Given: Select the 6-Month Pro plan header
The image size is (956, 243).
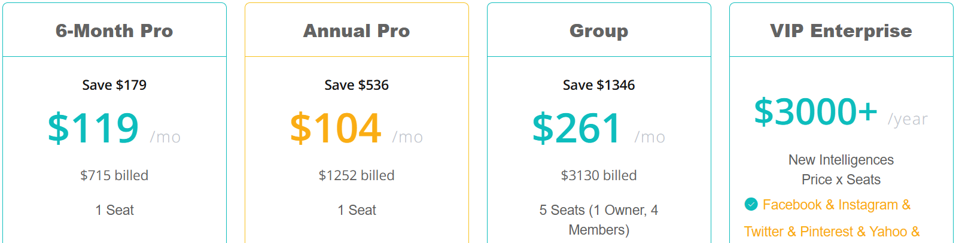Looking at the screenshot, I should click(114, 31).
